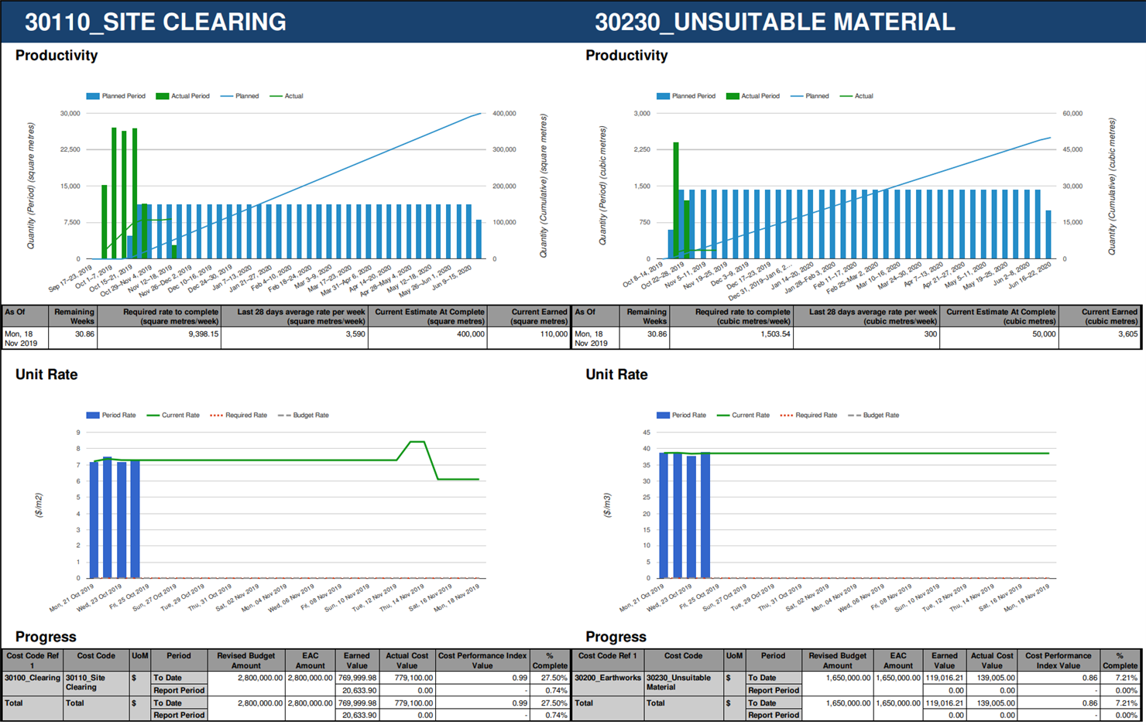Click Sep 17-23, 2019 x-axis label
Viewport: 1146px width, 725px height.
click(x=72, y=278)
